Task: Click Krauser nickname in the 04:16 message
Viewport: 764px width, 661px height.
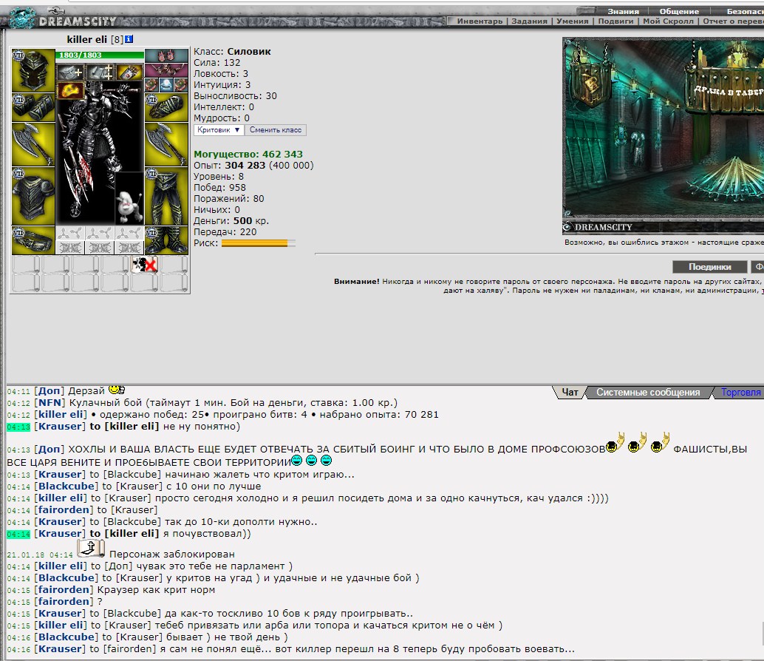Action: [61, 649]
